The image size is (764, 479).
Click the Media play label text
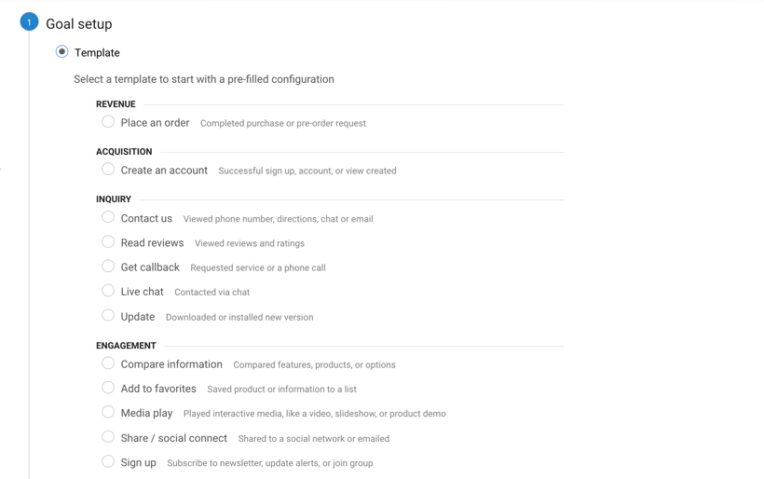[x=146, y=413]
